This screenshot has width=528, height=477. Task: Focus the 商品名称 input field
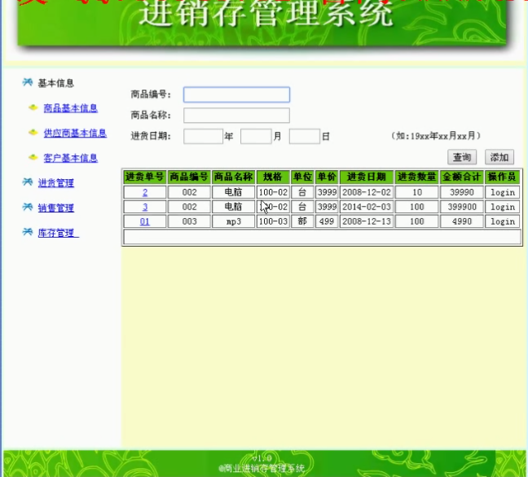tap(237, 116)
